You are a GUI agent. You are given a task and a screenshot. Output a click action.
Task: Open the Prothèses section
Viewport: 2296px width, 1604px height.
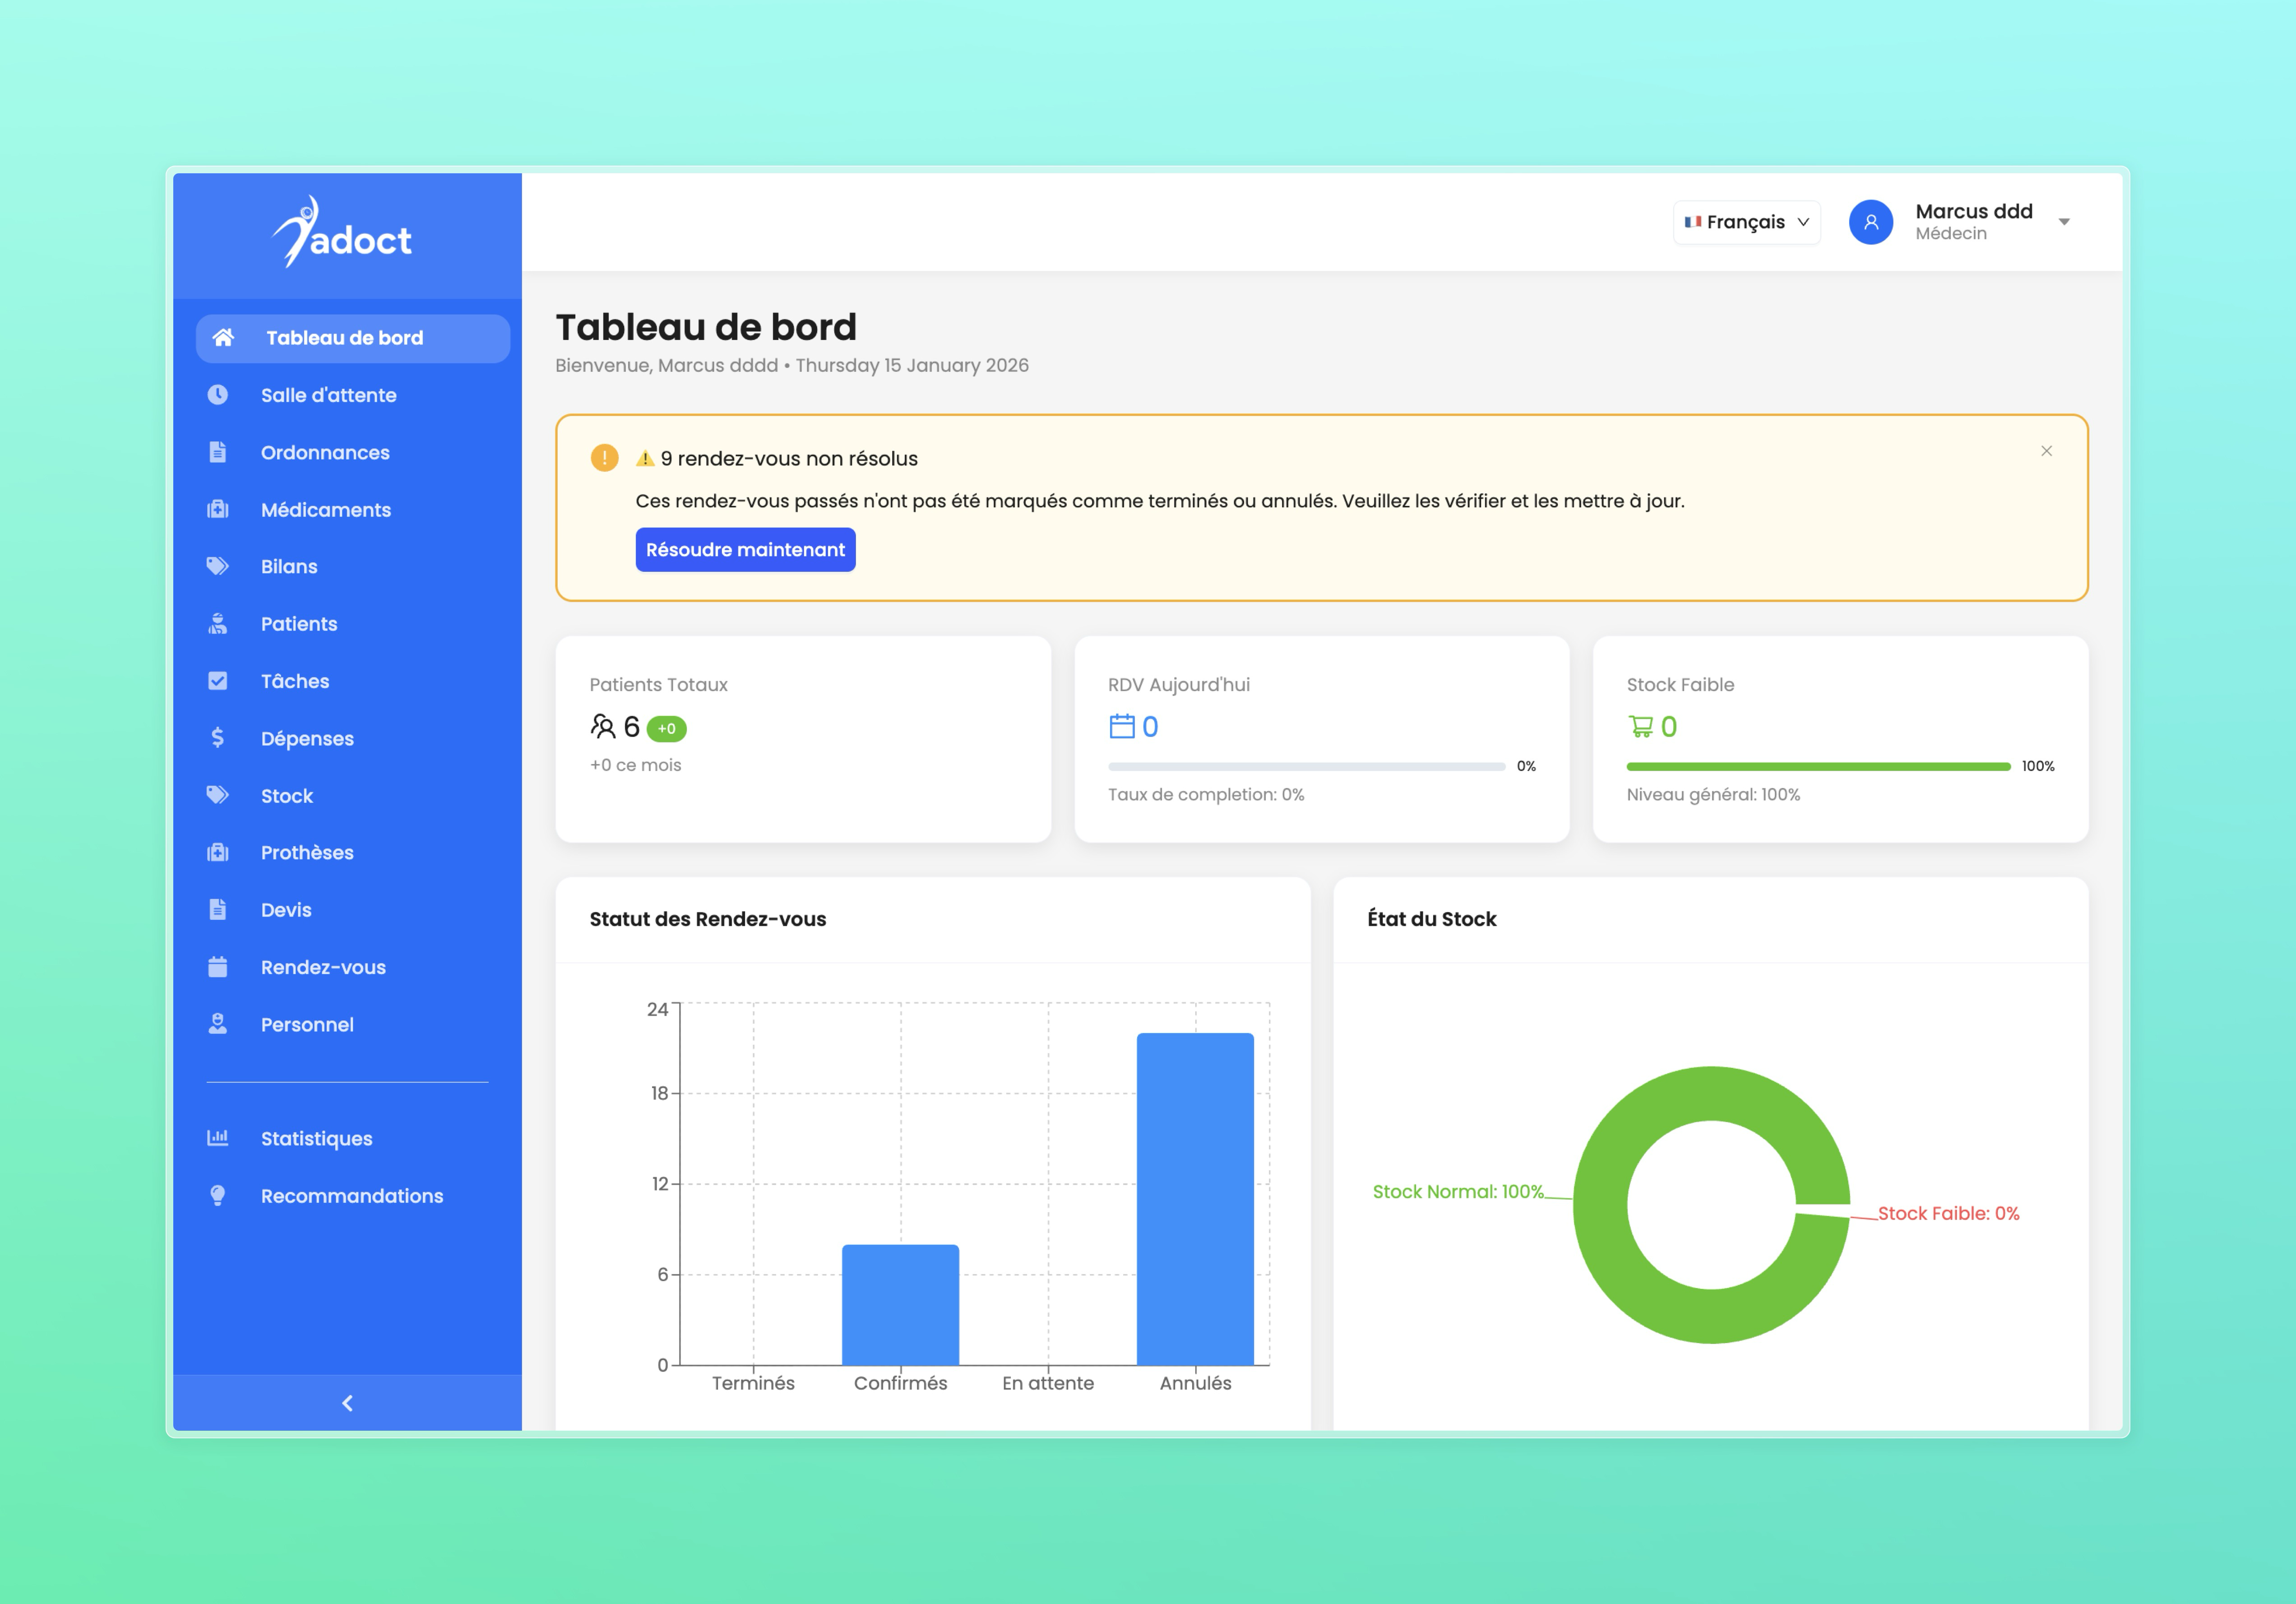(x=219, y=852)
